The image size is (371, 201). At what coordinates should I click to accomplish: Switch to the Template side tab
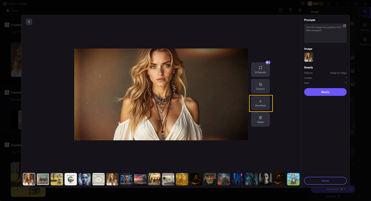[x=364, y=41]
